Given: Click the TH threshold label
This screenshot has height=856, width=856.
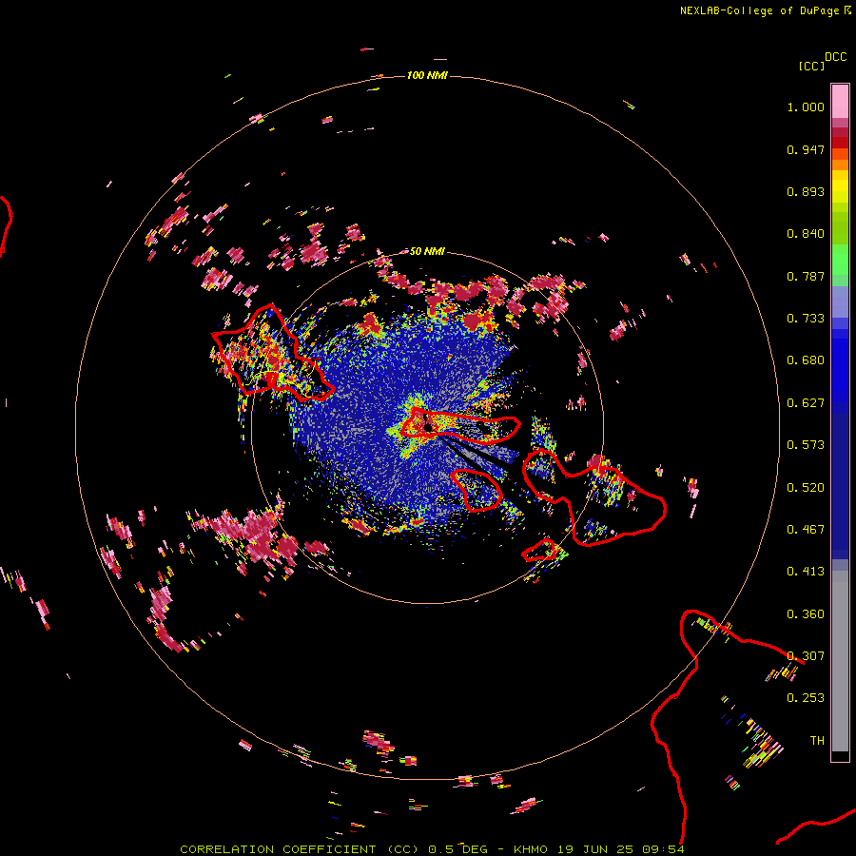Looking at the screenshot, I should (817, 741).
